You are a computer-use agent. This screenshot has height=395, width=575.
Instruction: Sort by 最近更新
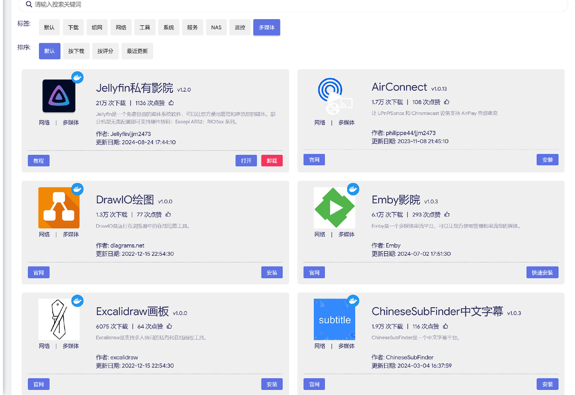click(x=137, y=51)
